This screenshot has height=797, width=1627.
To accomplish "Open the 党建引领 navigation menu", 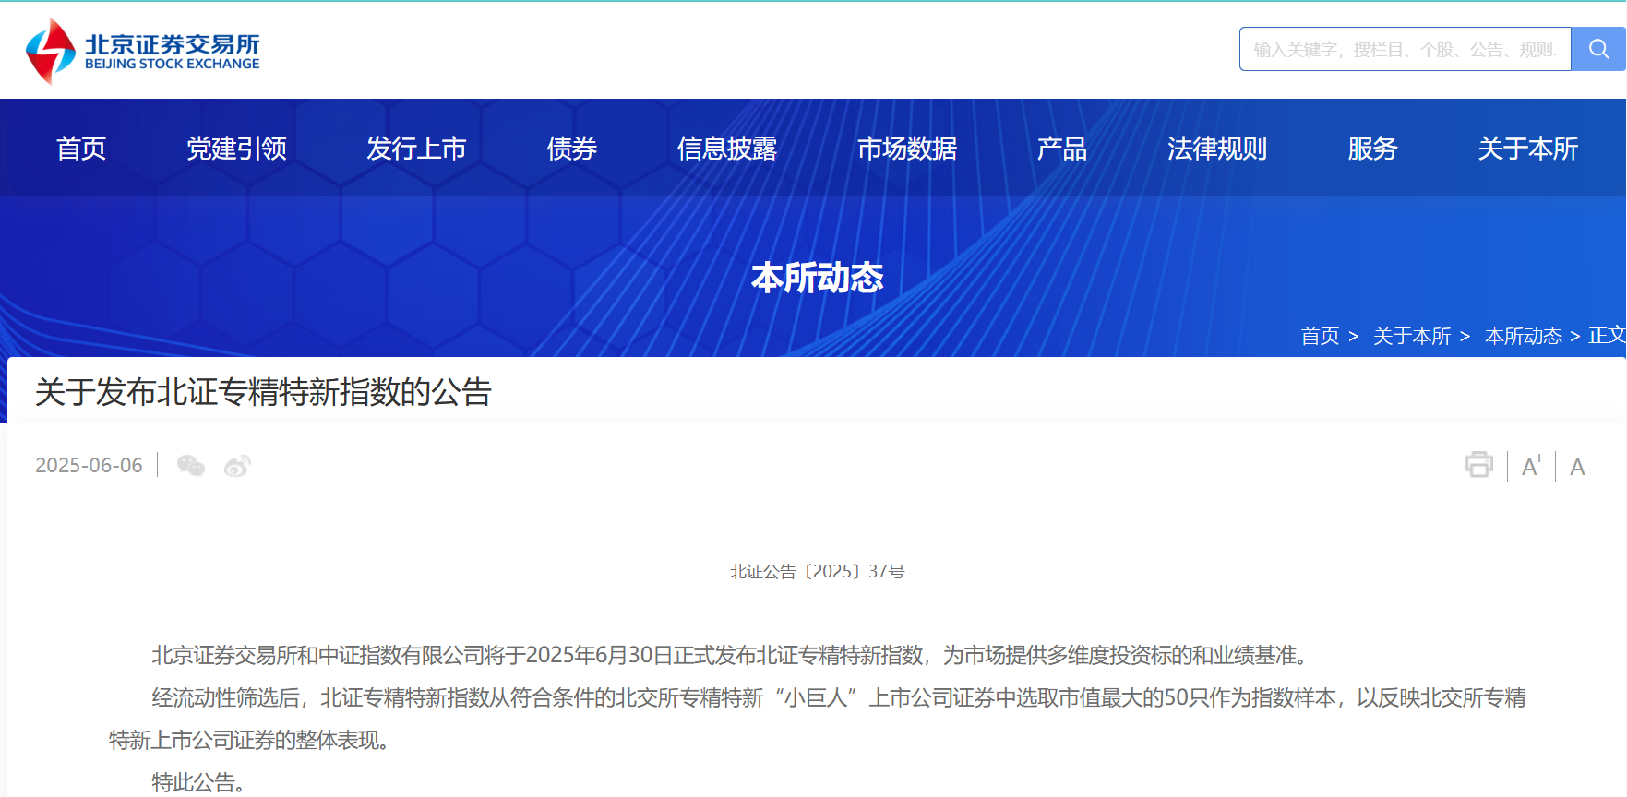I will [236, 149].
